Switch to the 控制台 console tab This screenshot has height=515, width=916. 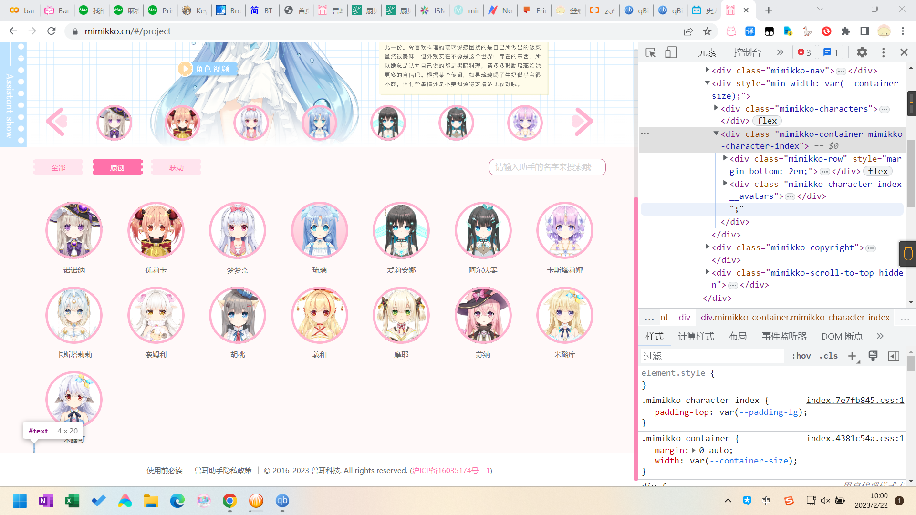(747, 52)
